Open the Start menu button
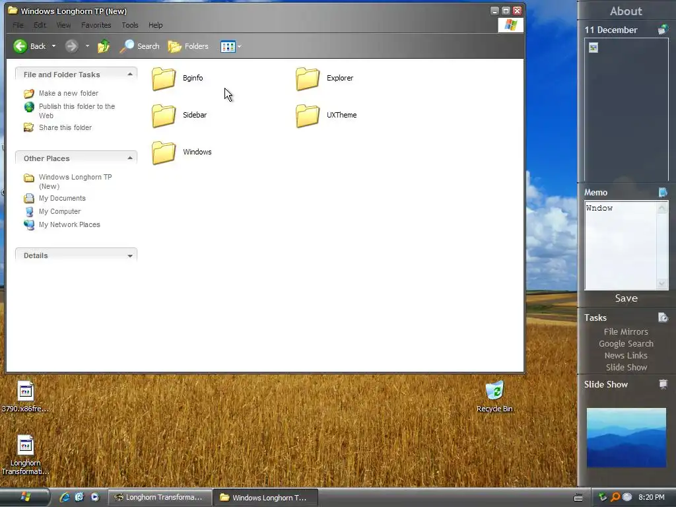Screen dimensions: 676x507 pyautogui.click(x=25, y=497)
